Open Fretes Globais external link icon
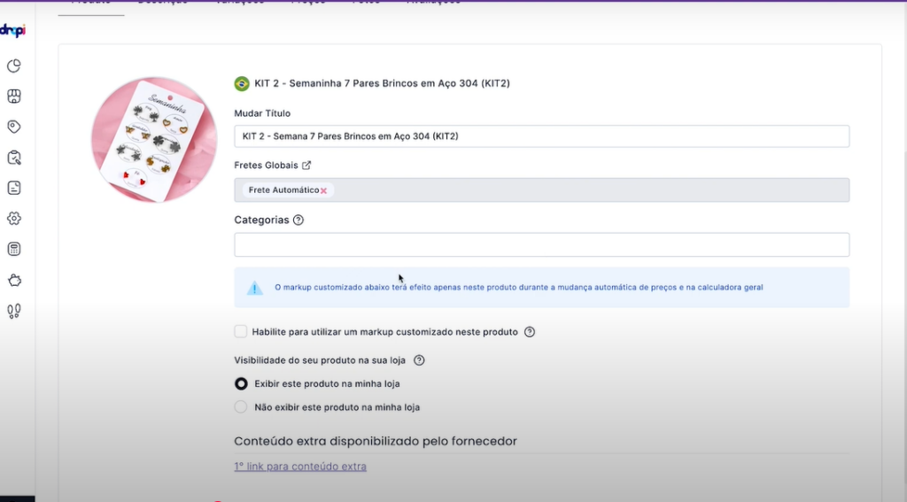This screenshot has width=907, height=502. pyautogui.click(x=306, y=166)
